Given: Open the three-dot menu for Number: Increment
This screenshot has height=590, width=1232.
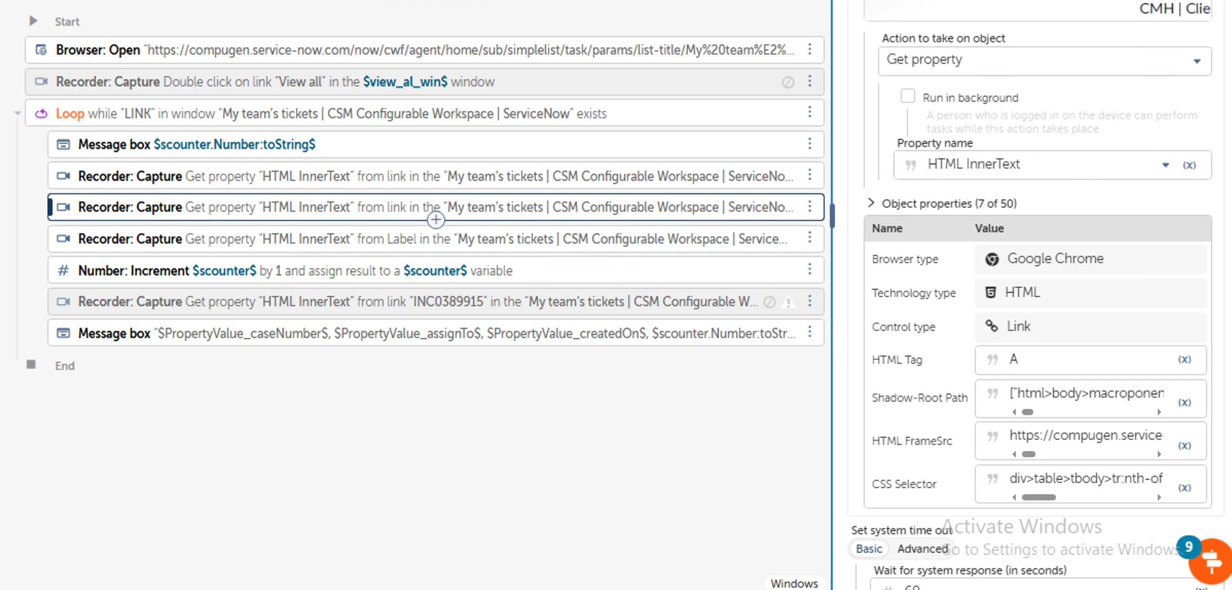Looking at the screenshot, I should click(x=810, y=270).
